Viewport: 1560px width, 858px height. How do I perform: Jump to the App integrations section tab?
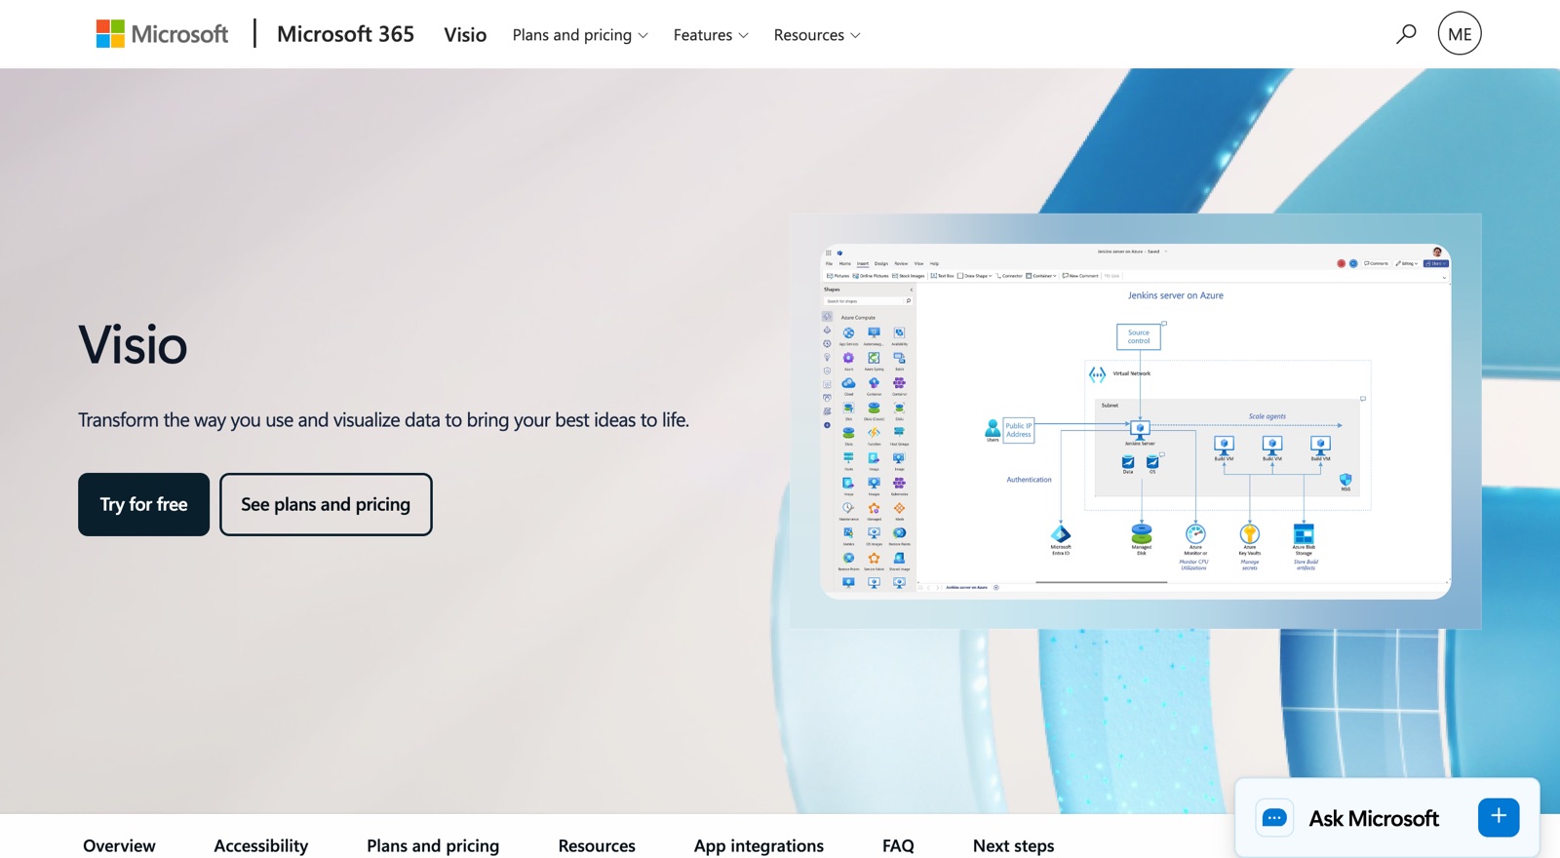coord(759,845)
